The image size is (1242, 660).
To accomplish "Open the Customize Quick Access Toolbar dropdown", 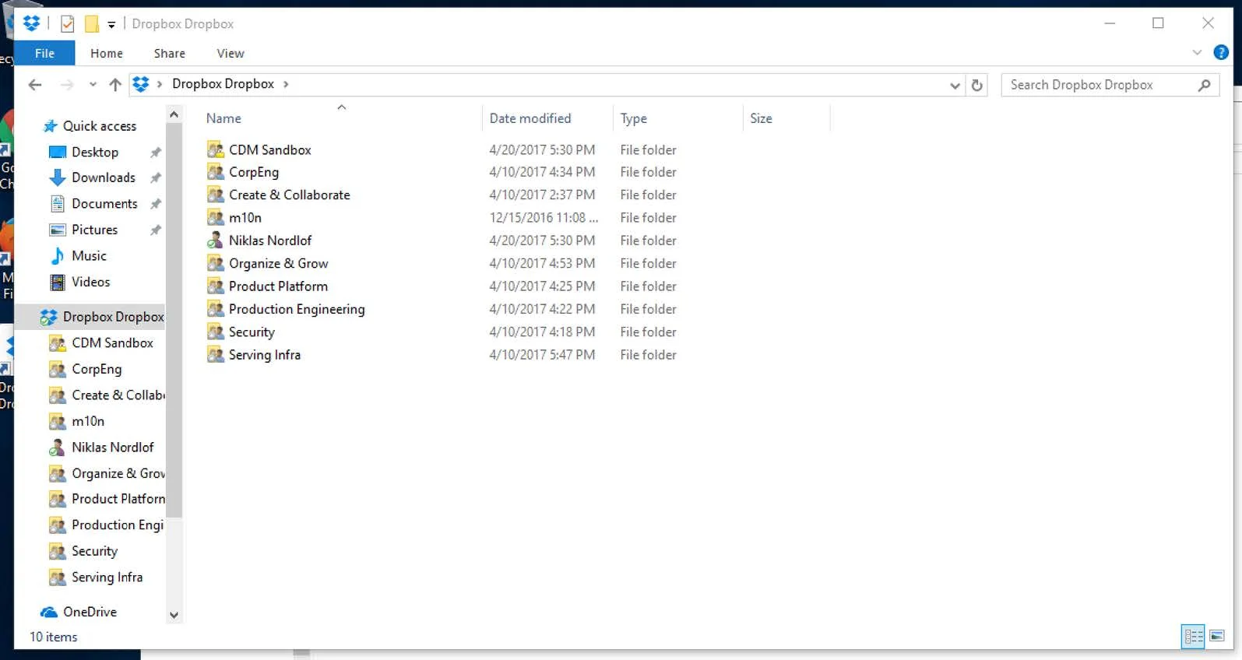I will point(111,25).
